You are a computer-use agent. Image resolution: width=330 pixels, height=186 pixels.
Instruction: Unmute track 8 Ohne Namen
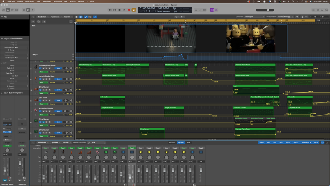click(x=44, y=122)
